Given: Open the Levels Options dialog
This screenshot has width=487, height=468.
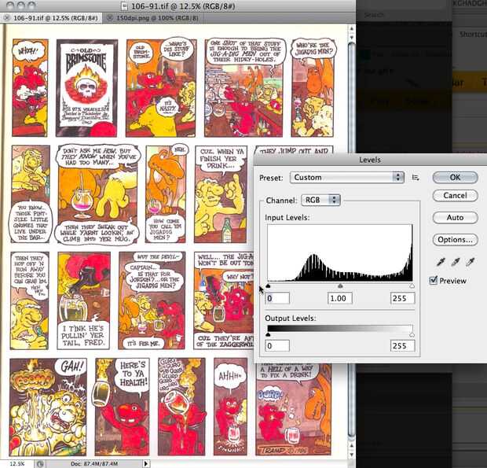Looking at the screenshot, I should click(x=455, y=240).
